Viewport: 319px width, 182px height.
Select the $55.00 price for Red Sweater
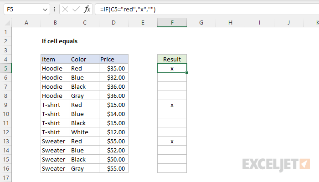(x=114, y=141)
